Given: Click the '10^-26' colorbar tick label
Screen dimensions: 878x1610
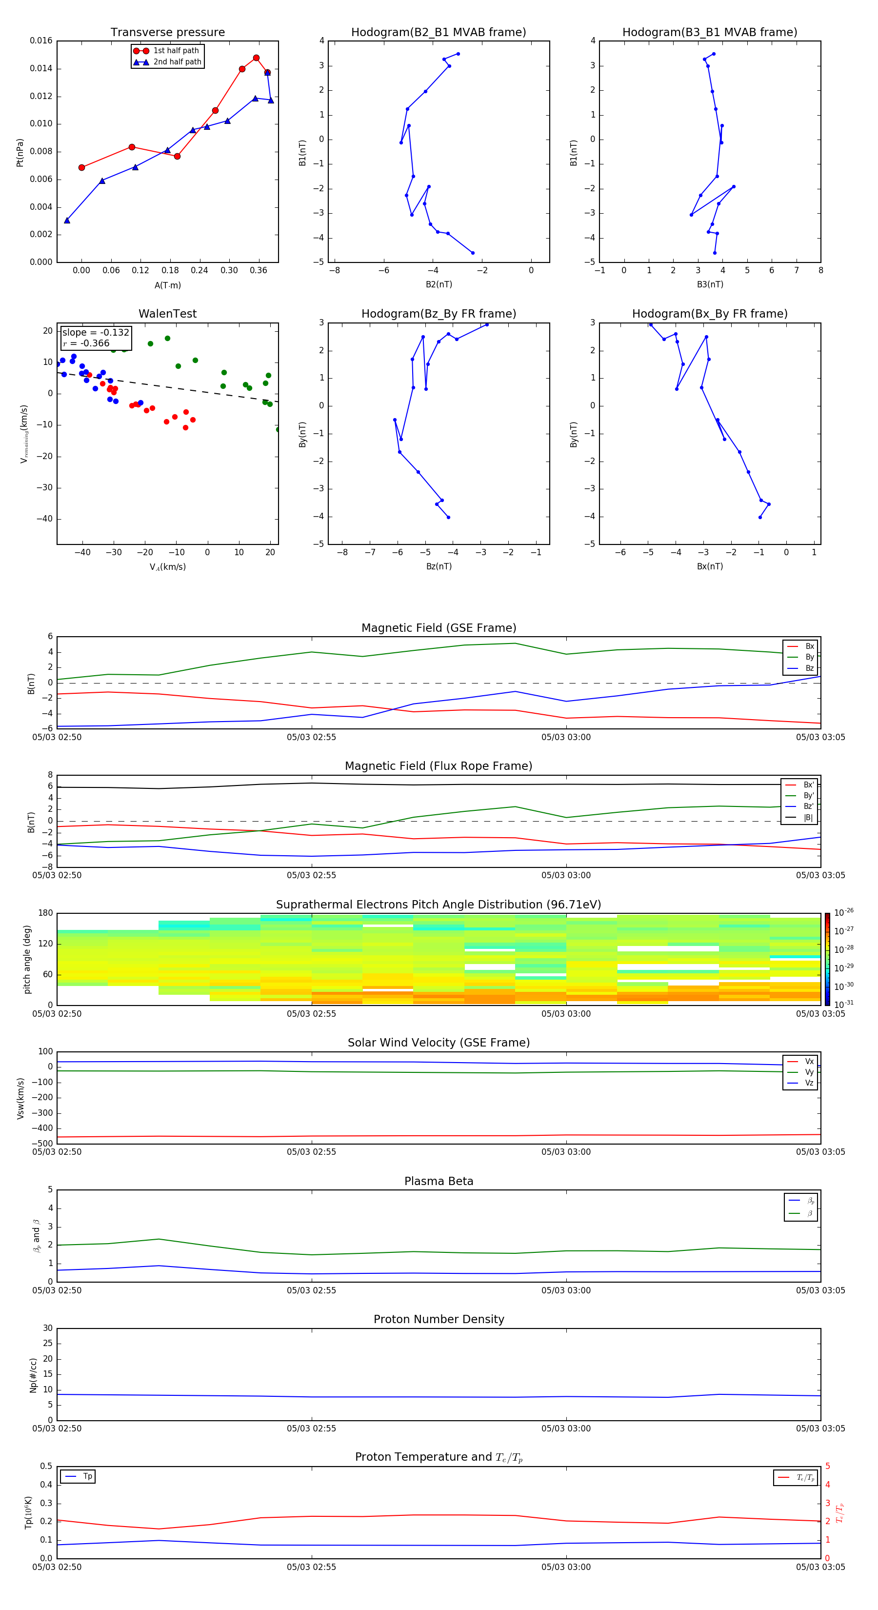Looking at the screenshot, I should point(844,912).
